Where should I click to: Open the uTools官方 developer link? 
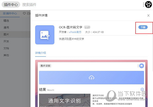click(x=75, y=32)
